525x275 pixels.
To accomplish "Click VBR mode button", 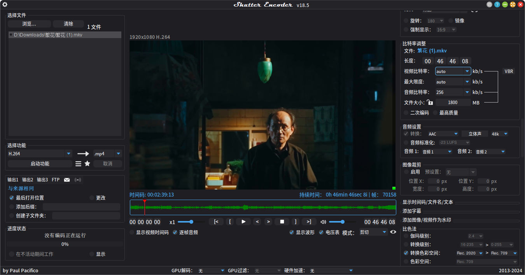I will click(508, 71).
